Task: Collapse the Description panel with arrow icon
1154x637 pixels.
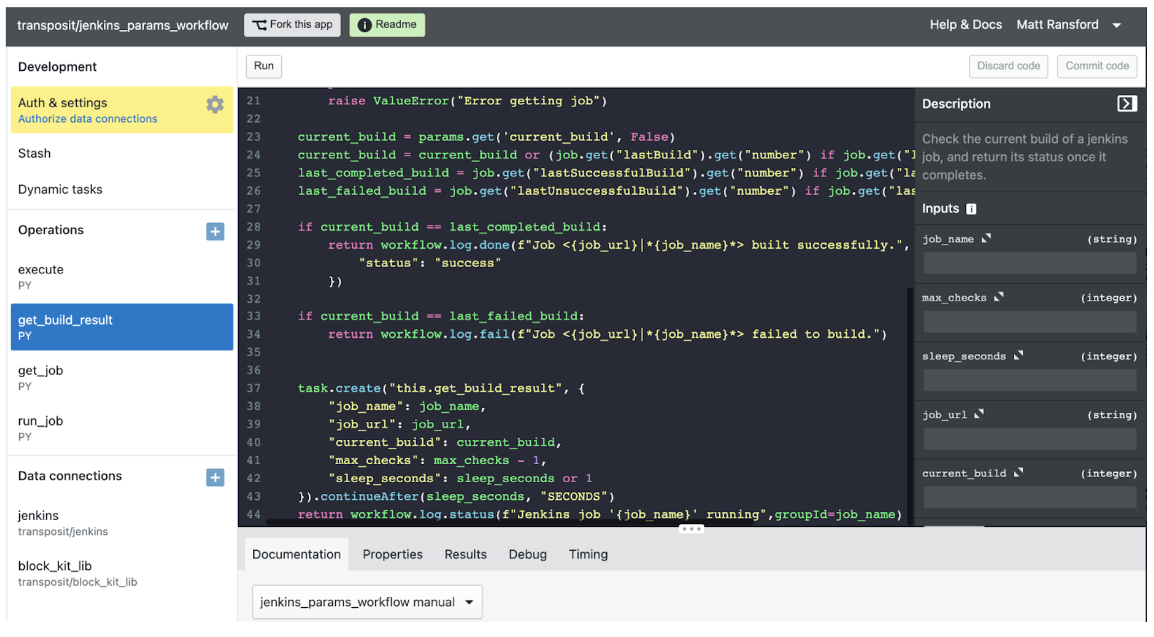Action: 1126,104
